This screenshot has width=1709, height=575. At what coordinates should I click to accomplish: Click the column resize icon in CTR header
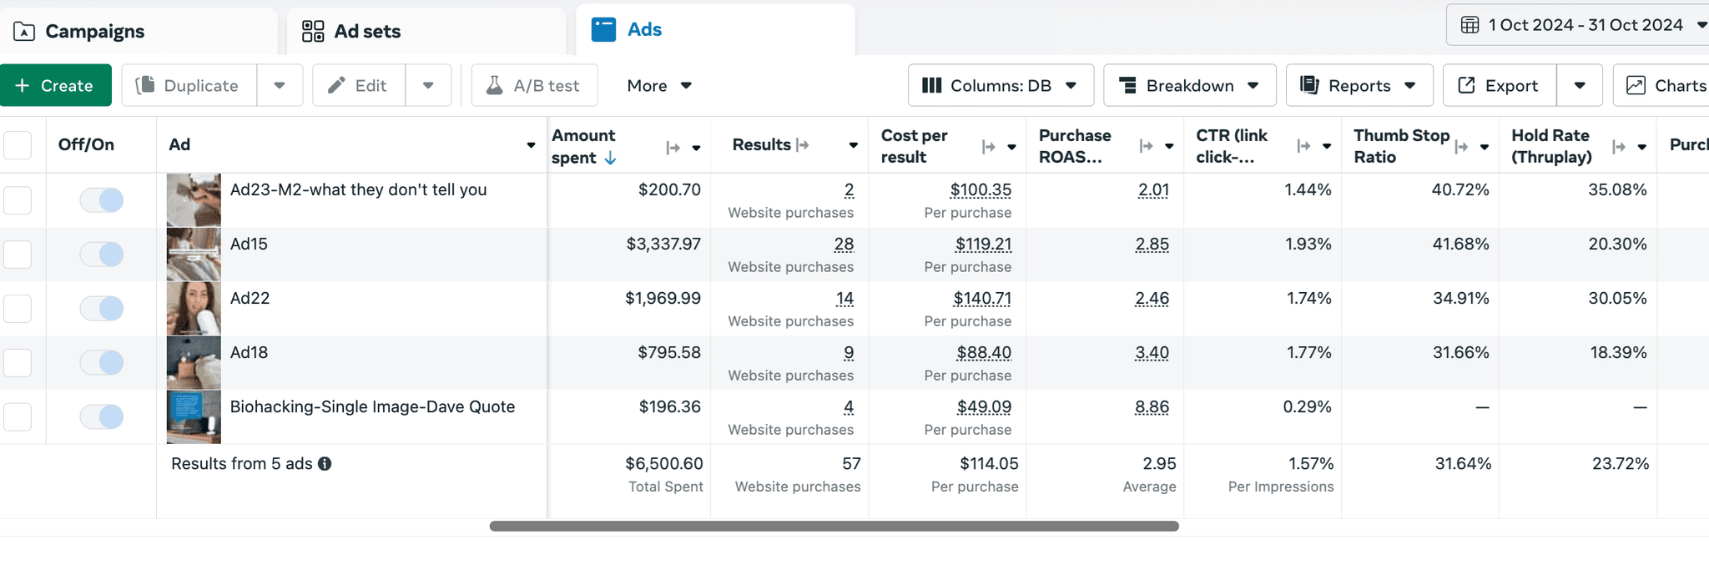click(1303, 146)
